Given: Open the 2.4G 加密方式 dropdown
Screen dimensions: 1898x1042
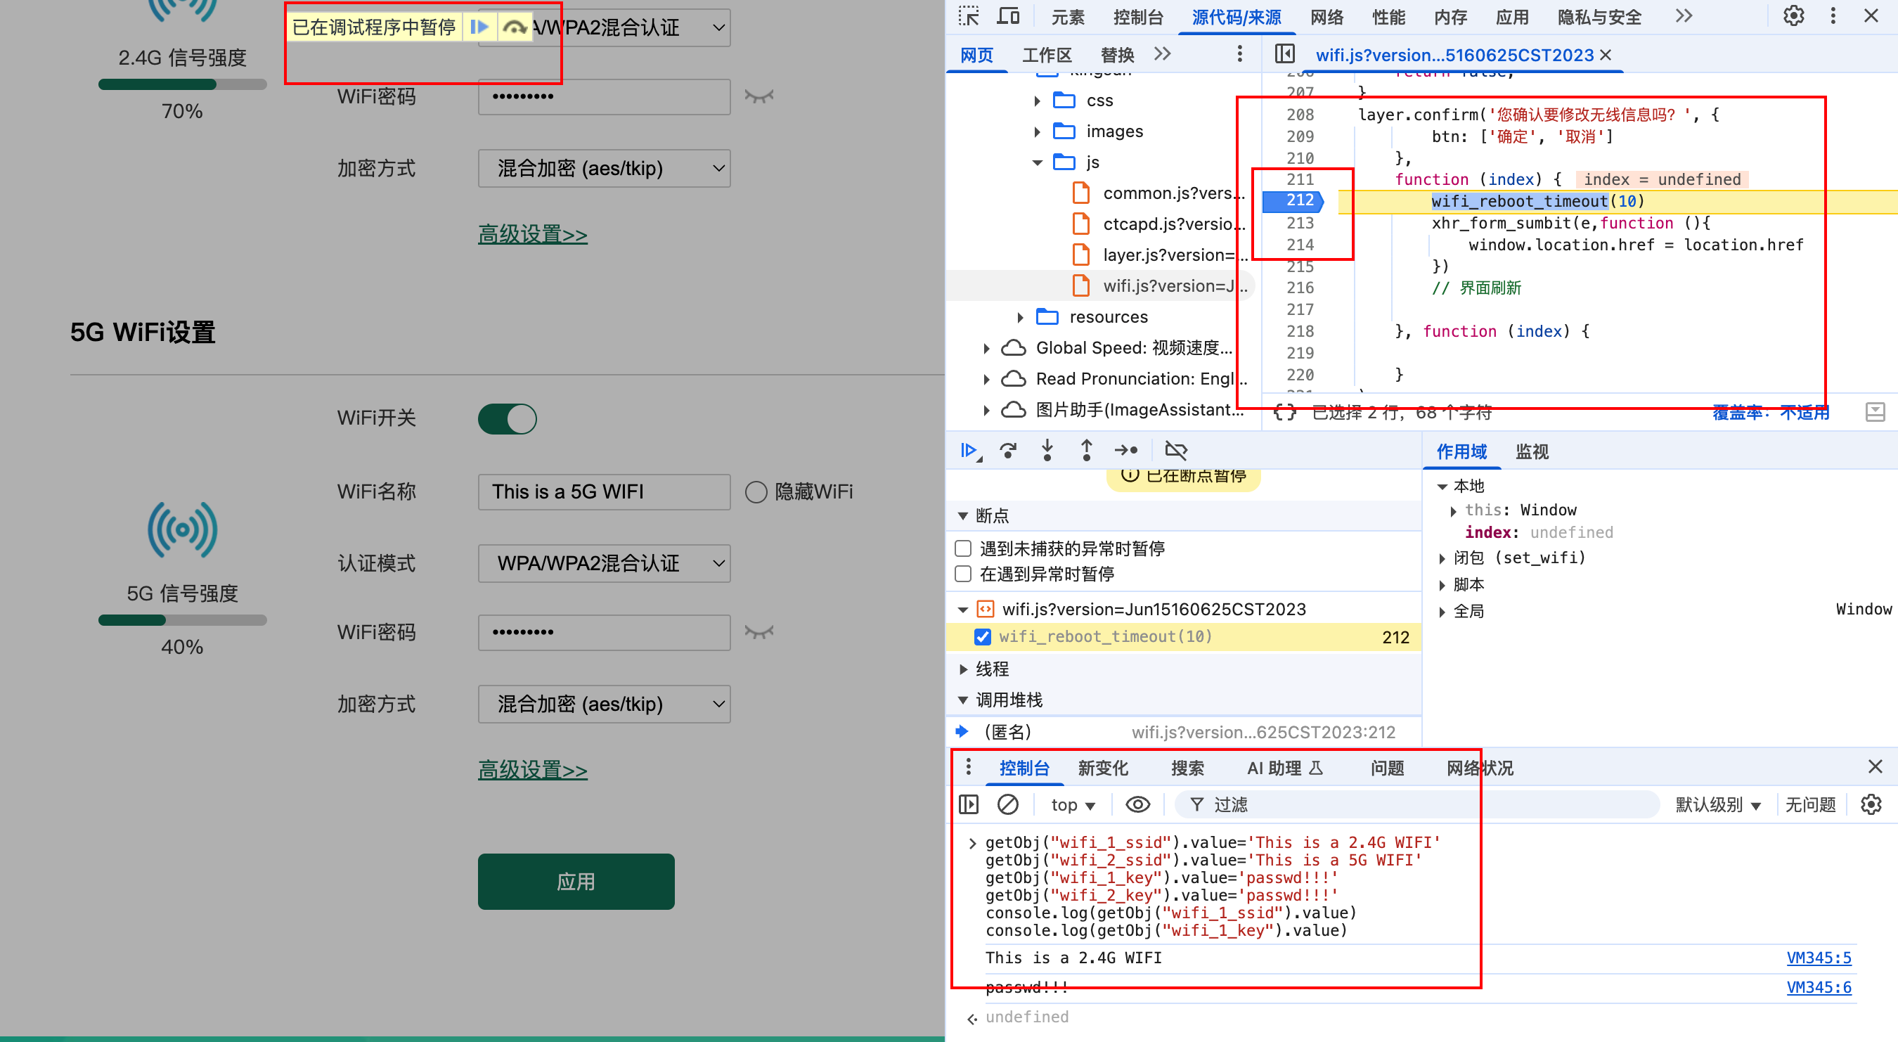Looking at the screenshot, I should tap(604, 168).
